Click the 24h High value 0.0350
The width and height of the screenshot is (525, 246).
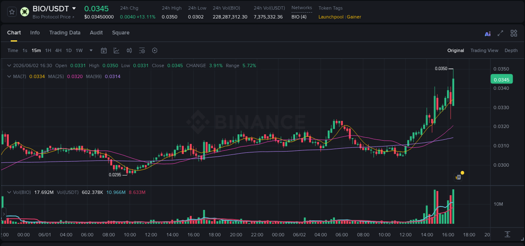[169, 17]
